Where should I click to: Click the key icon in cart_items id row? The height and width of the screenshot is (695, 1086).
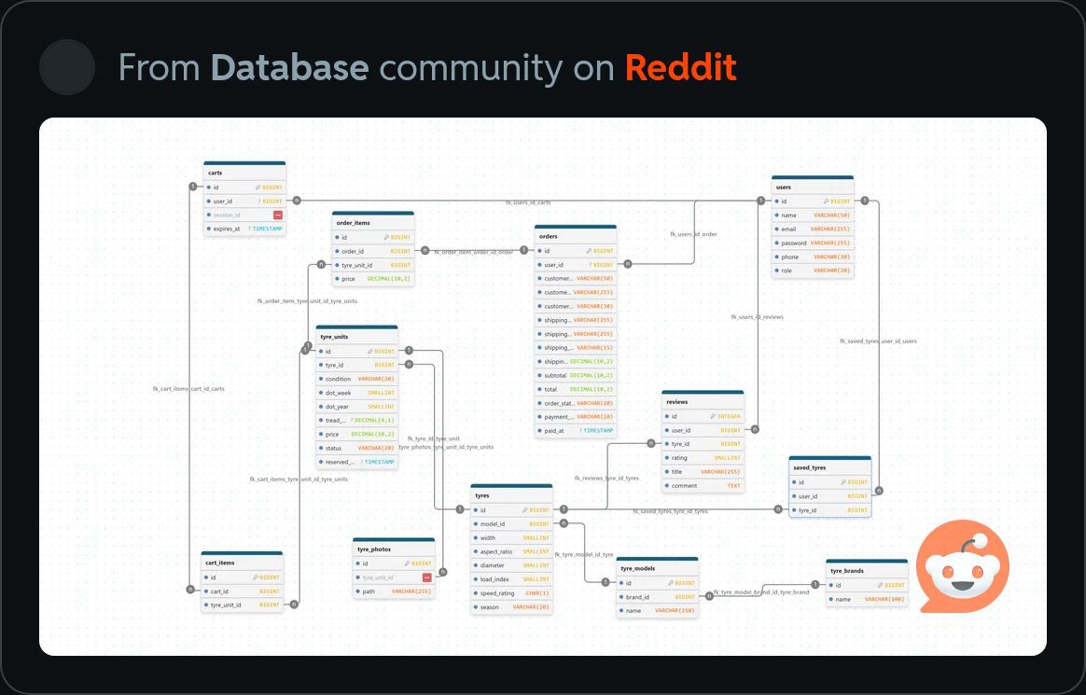pos(255,577)
